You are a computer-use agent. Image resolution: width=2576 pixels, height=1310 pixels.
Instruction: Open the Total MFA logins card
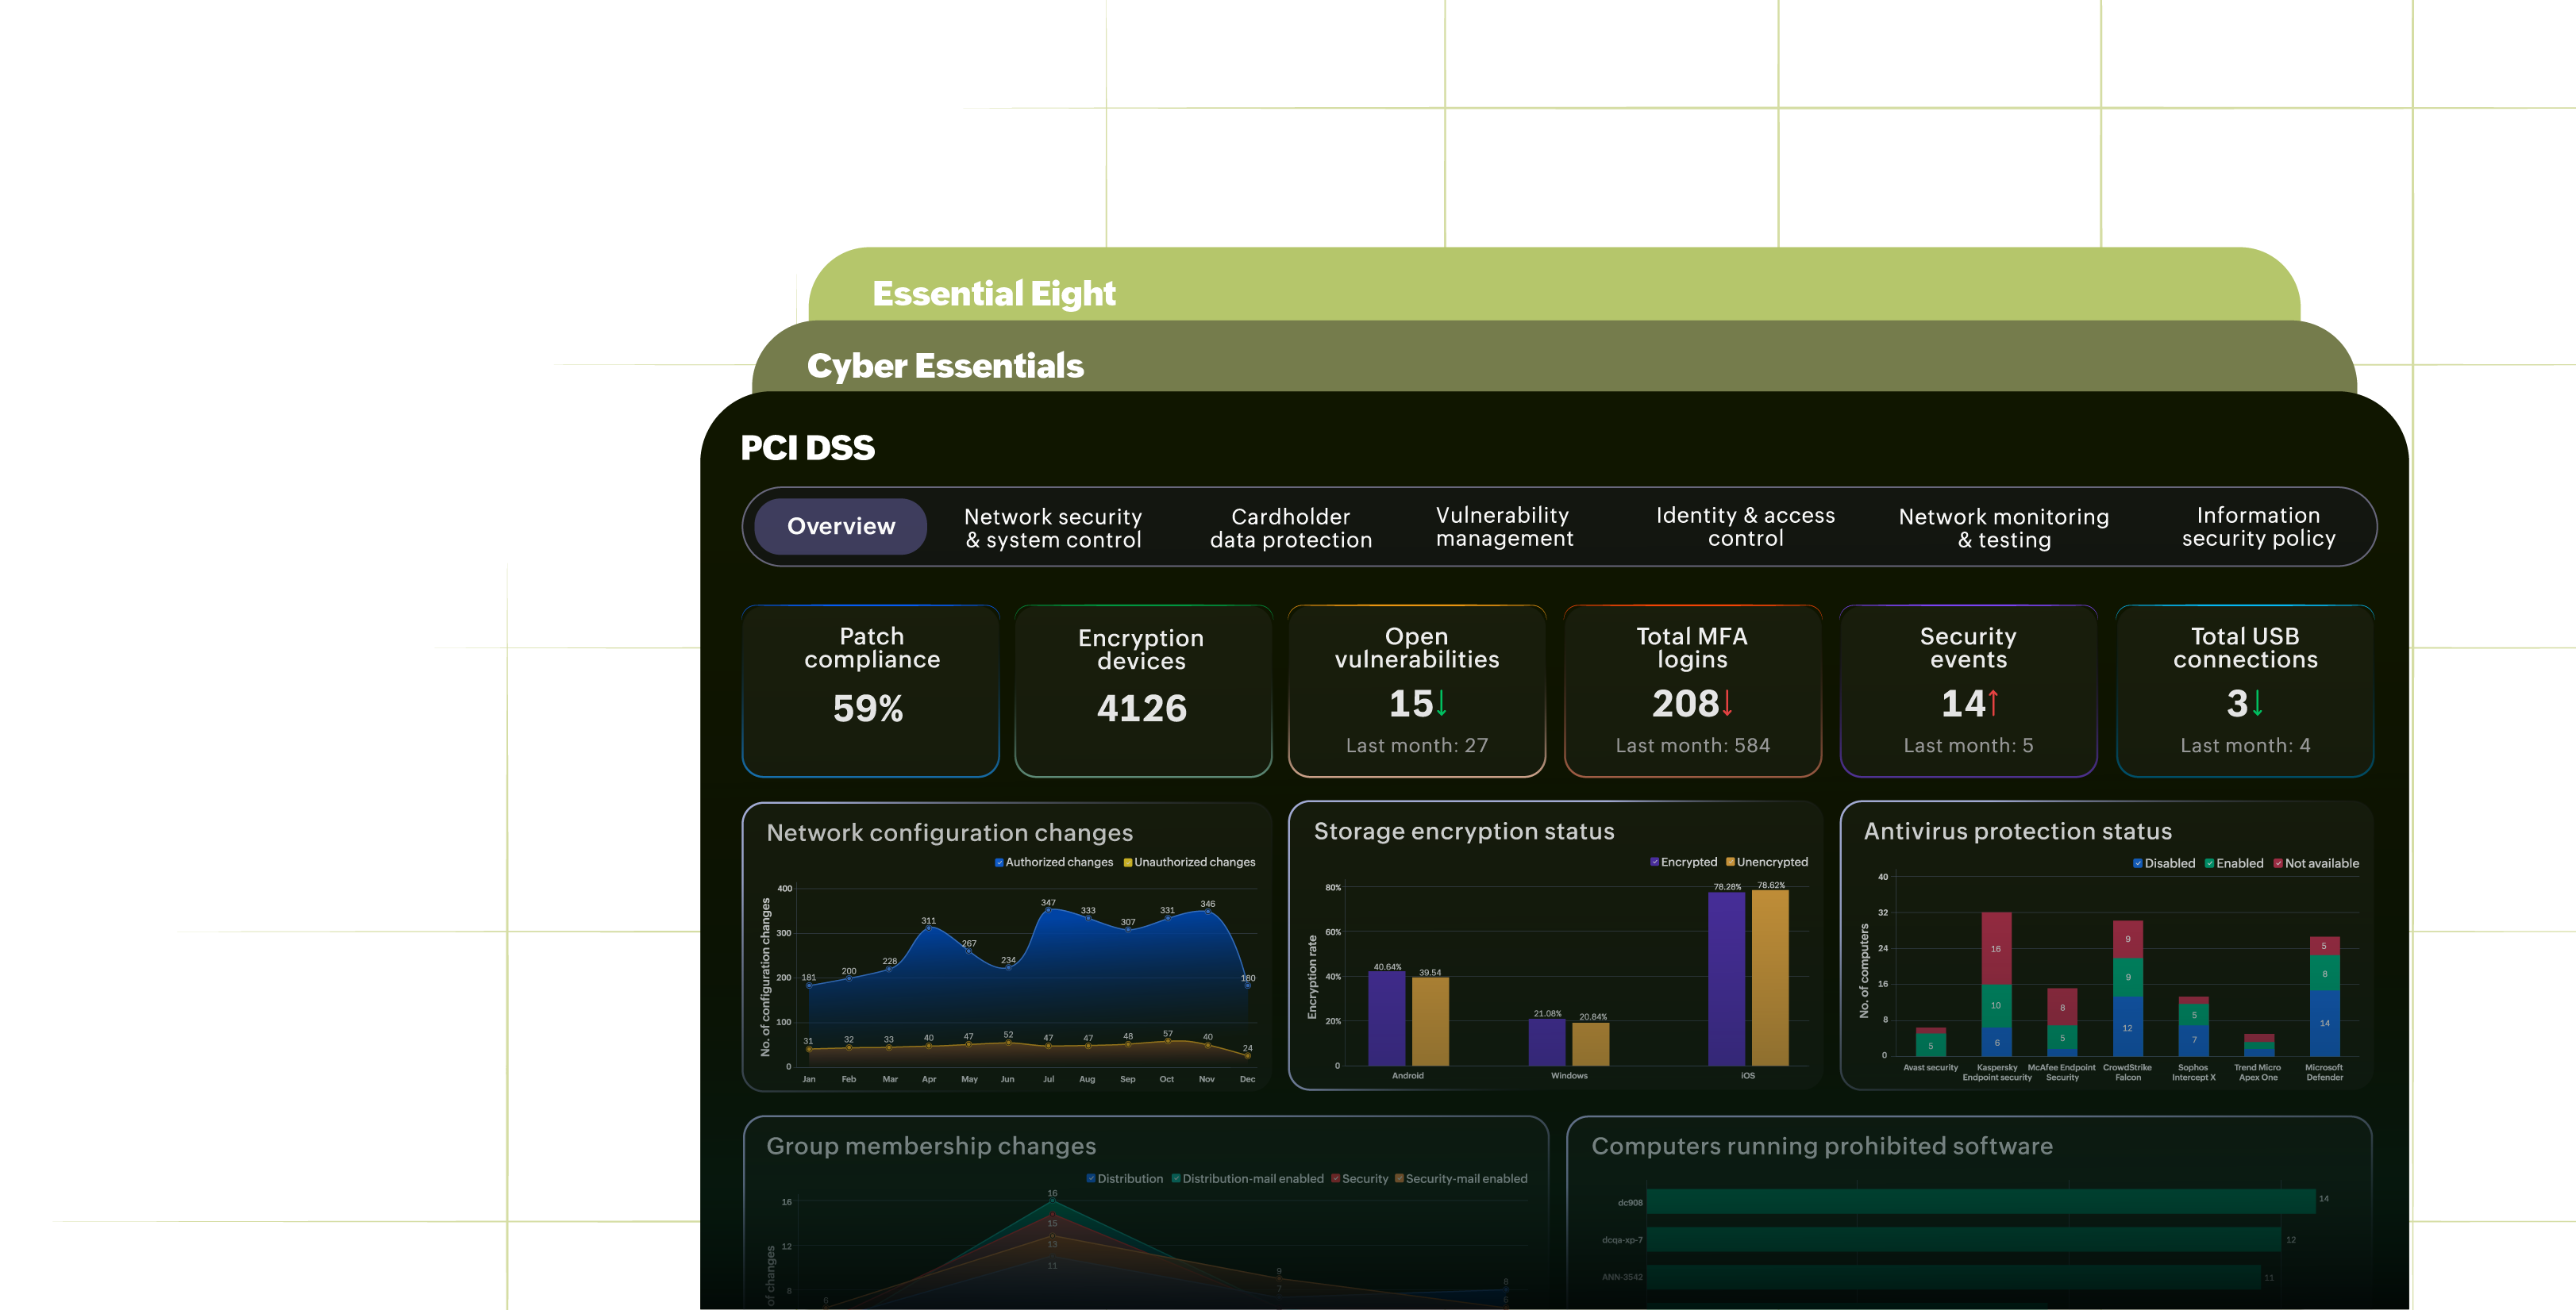pos(1692,690)
